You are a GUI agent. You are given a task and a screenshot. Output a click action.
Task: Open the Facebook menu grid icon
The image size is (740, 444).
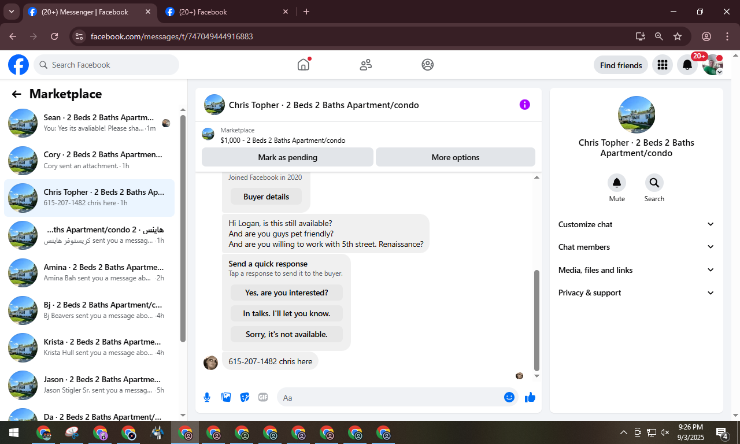[x=663, y=65]
